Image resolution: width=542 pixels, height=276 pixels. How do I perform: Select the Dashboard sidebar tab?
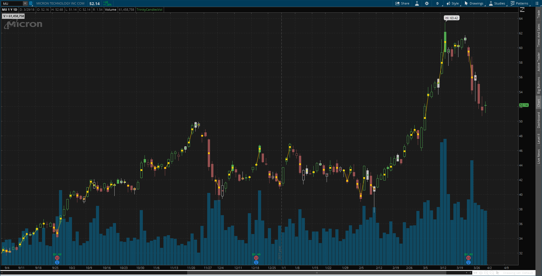(x=539, y=120)
